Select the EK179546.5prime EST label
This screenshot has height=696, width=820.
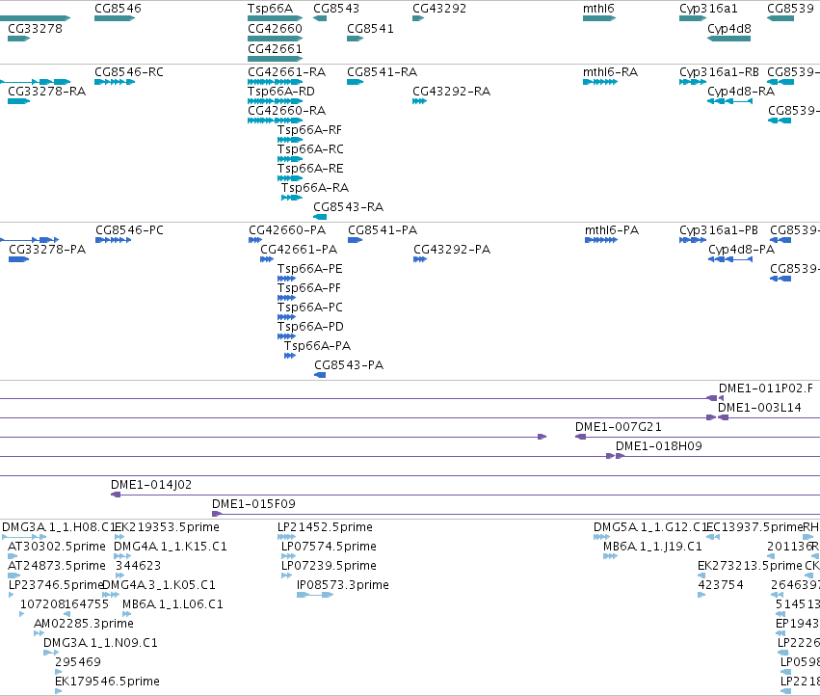107,682
